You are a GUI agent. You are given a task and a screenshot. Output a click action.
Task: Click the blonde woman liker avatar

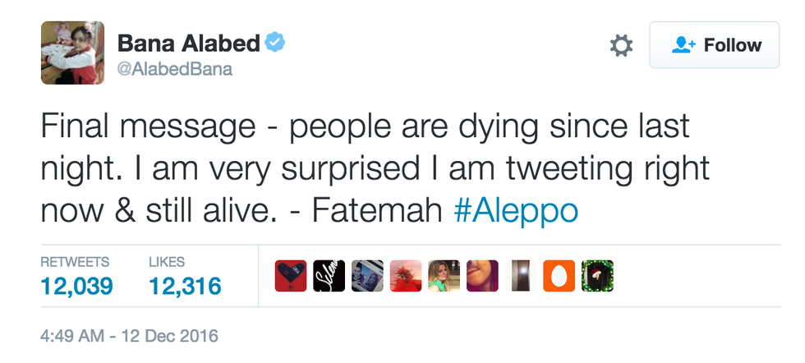444,276
